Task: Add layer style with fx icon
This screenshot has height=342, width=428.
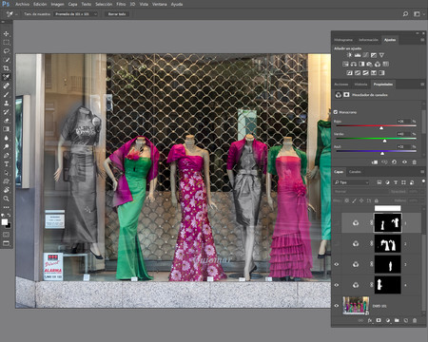Action: tap(370, 320)
